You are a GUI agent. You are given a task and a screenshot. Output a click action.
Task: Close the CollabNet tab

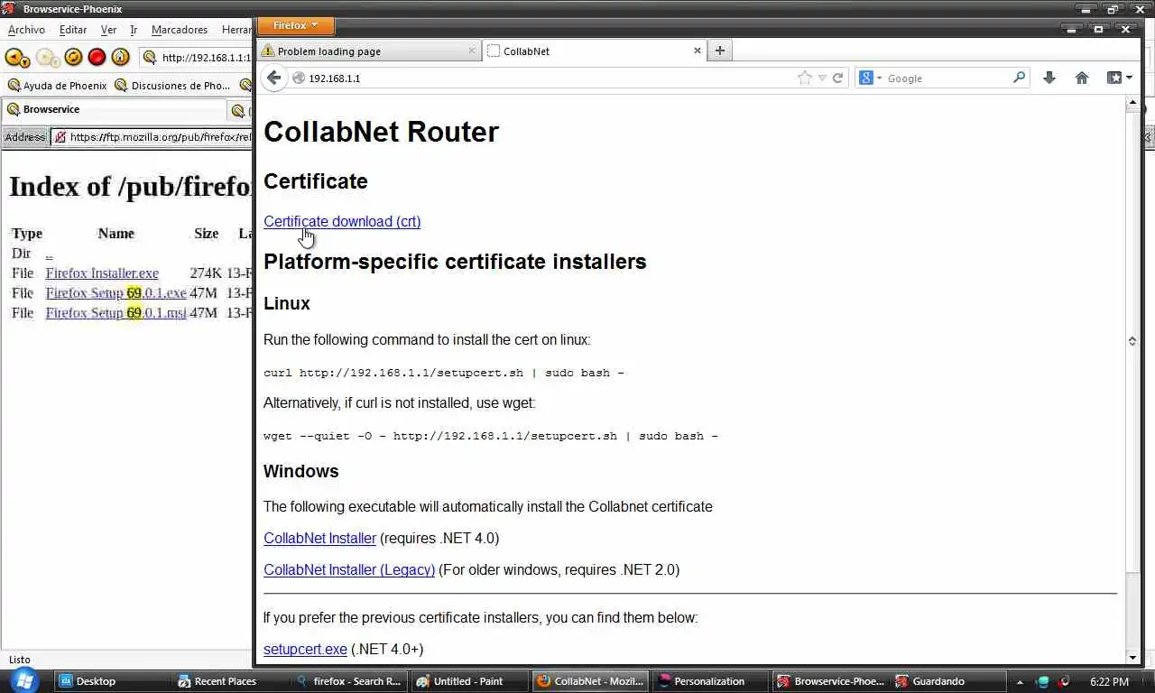[697, 51]
